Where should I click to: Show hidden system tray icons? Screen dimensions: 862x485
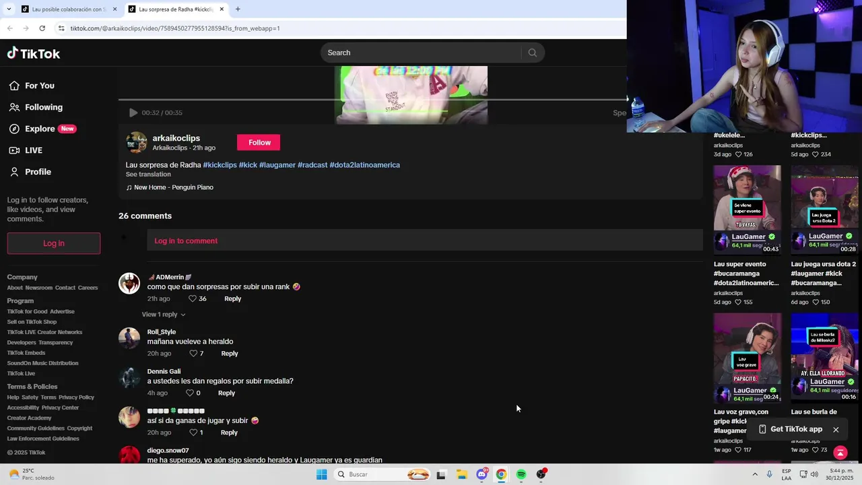(754, 474)
